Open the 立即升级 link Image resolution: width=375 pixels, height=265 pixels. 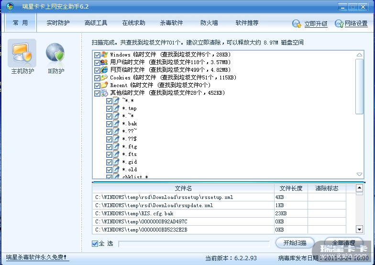click(316, 24)
